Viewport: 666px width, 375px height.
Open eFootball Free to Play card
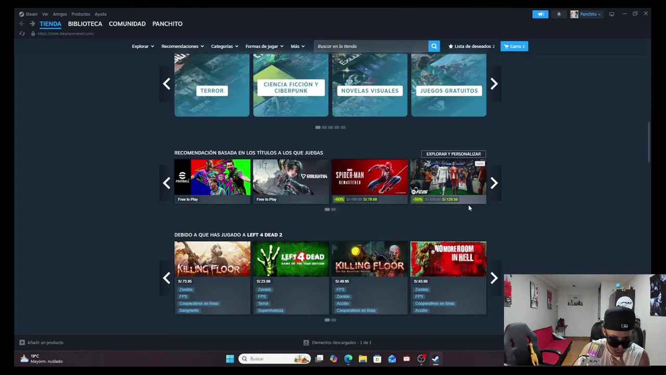click(x=212, y=181)
